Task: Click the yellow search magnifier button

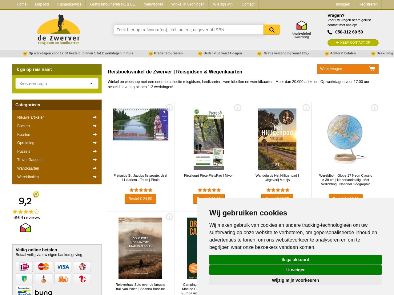Action: click(272, 30)
